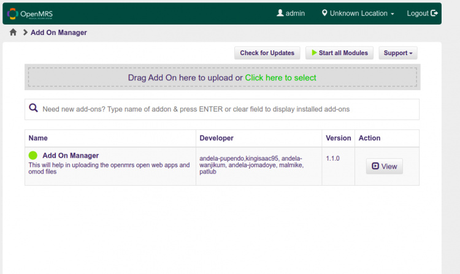
Task: Click the magnifying glass search icon
Action: 34,108
